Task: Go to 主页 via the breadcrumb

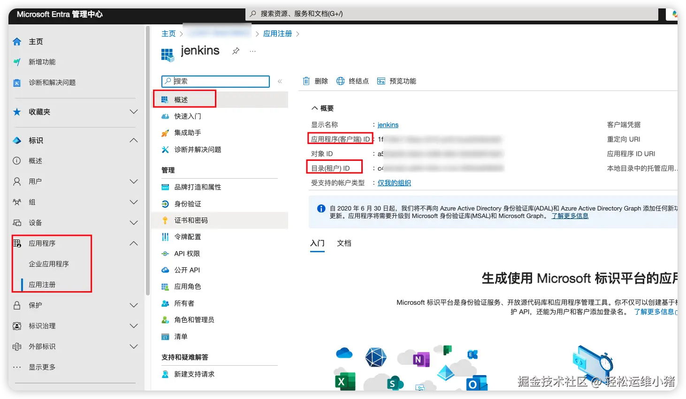Action: 168,34
